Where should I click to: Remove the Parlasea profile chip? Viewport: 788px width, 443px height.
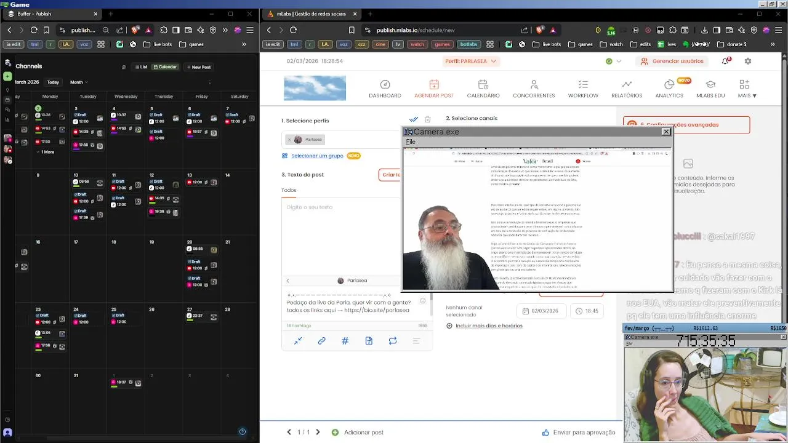pyautogui.click(x=289, y=140)
